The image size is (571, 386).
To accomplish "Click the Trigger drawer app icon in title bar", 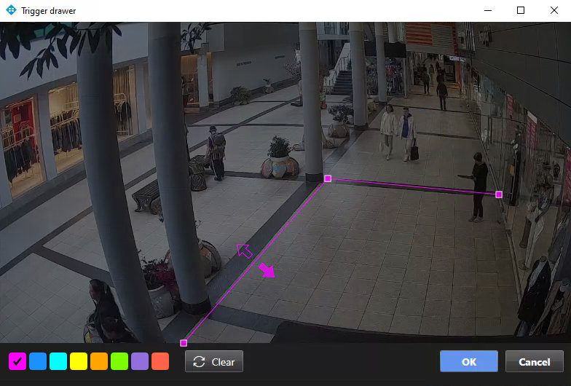I will point(12,10).
